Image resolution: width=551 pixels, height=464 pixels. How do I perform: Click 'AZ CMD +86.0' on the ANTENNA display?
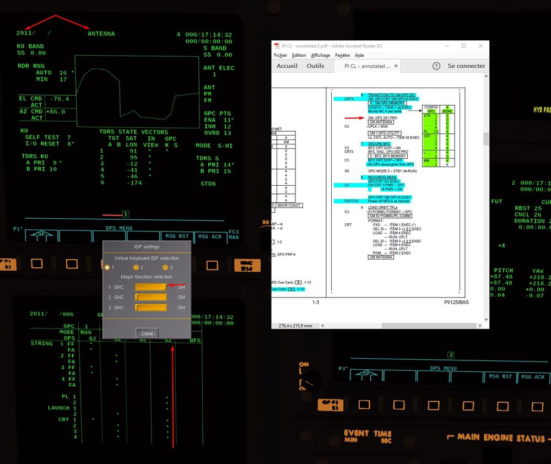click(x=42, y=112)
